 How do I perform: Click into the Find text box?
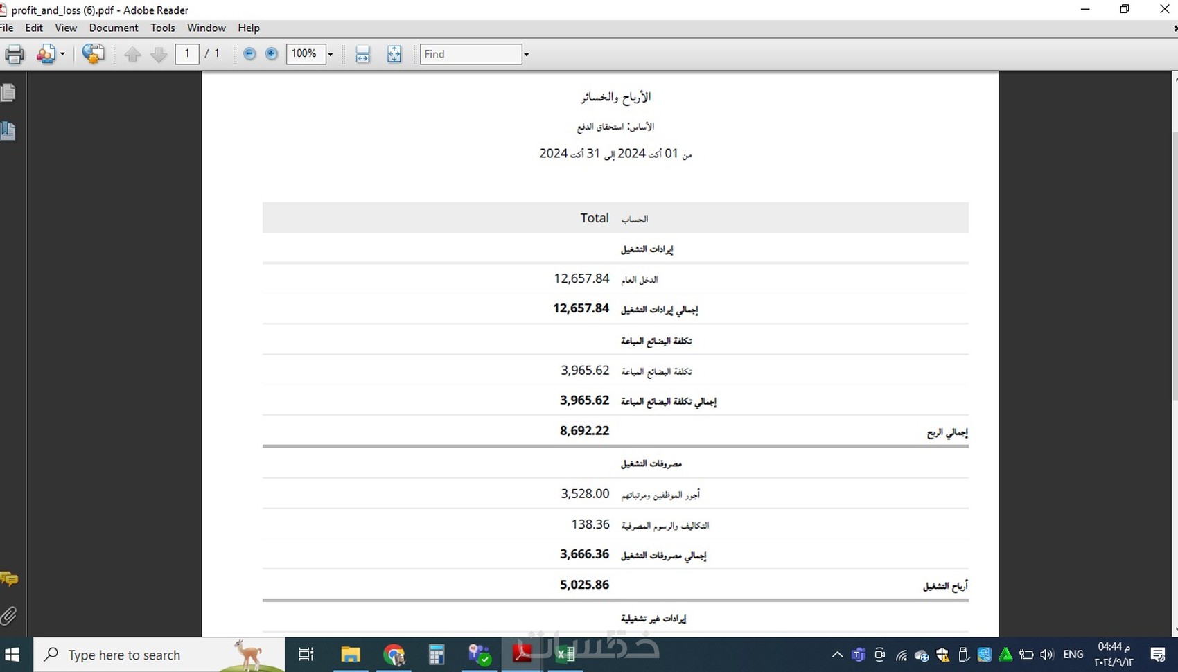471,54
